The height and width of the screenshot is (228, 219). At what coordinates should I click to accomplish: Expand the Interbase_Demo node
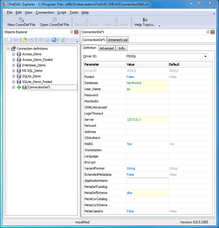point(13,65)
